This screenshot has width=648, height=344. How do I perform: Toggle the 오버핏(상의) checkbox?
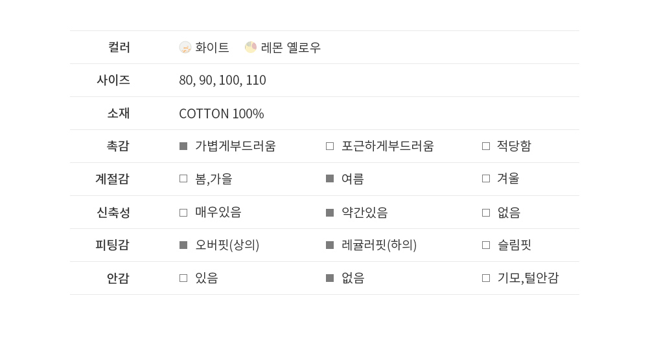coord(183,245)
